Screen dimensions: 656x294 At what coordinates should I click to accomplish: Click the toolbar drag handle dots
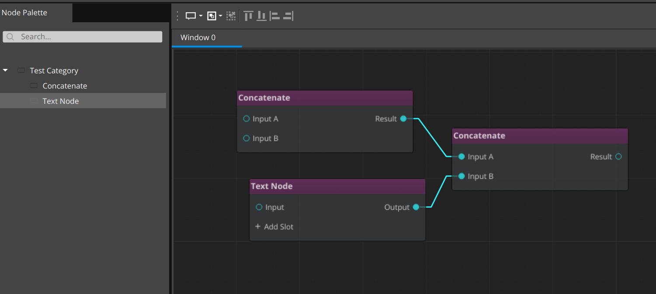pos(177,15)
